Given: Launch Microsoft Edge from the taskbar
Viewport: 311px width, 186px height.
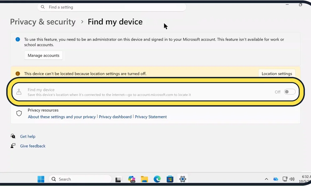Looking at the screenshot, I should pos(157,179).
